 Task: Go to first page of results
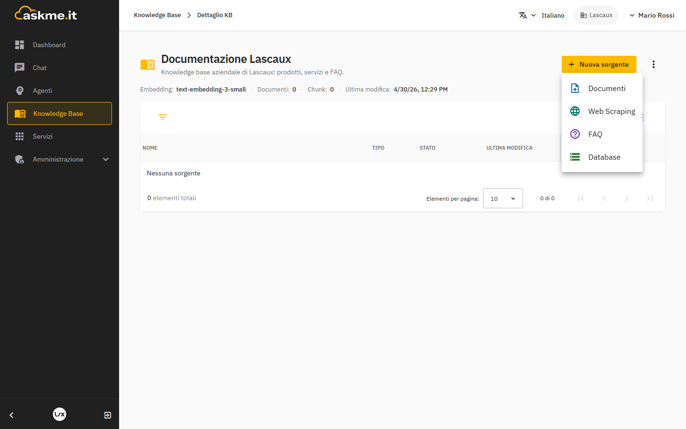[x=581, y=198]
